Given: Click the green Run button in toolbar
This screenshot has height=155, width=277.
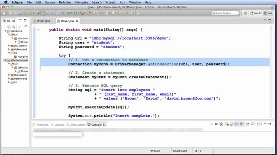Looking at the screenshot, I should coord(75,13).
